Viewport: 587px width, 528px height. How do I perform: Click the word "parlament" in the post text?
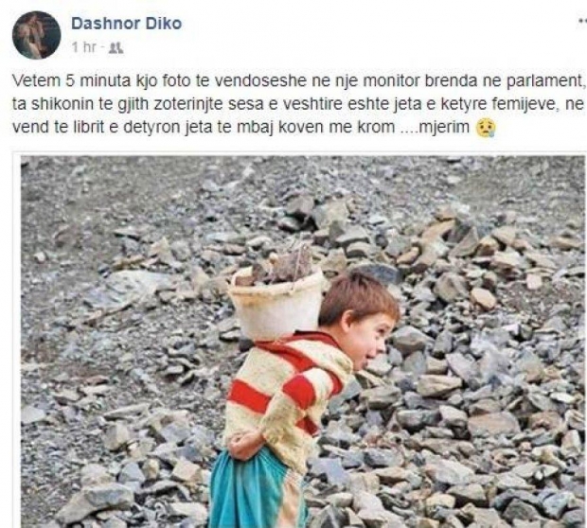[545, 81]
